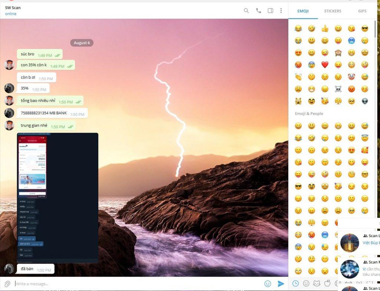This screenshot has width=380, height=291.
Task: Jump to recent emoji clock category
Action: point(295,283)
